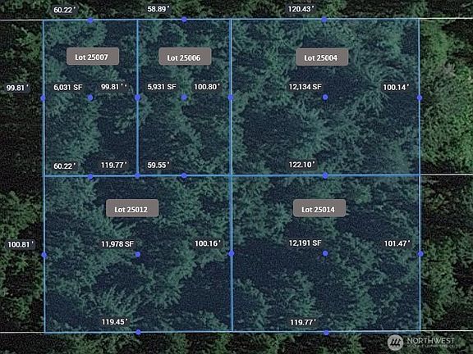Click the 5,931 SF area value

point(162,87)
